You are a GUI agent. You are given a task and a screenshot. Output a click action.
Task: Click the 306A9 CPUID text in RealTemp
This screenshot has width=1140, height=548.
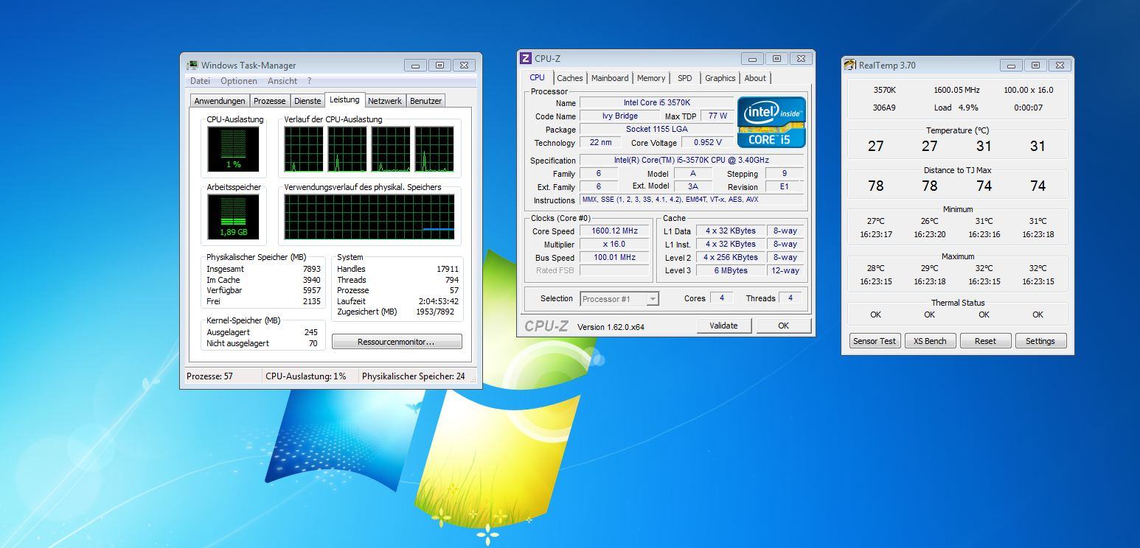[884, 108]
